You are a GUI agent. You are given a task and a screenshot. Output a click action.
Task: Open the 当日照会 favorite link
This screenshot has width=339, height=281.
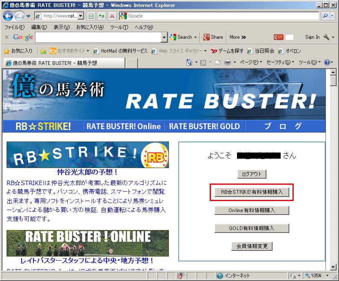261,51
